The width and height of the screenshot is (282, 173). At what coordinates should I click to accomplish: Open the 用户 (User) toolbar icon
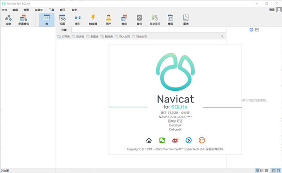[109, 20]
